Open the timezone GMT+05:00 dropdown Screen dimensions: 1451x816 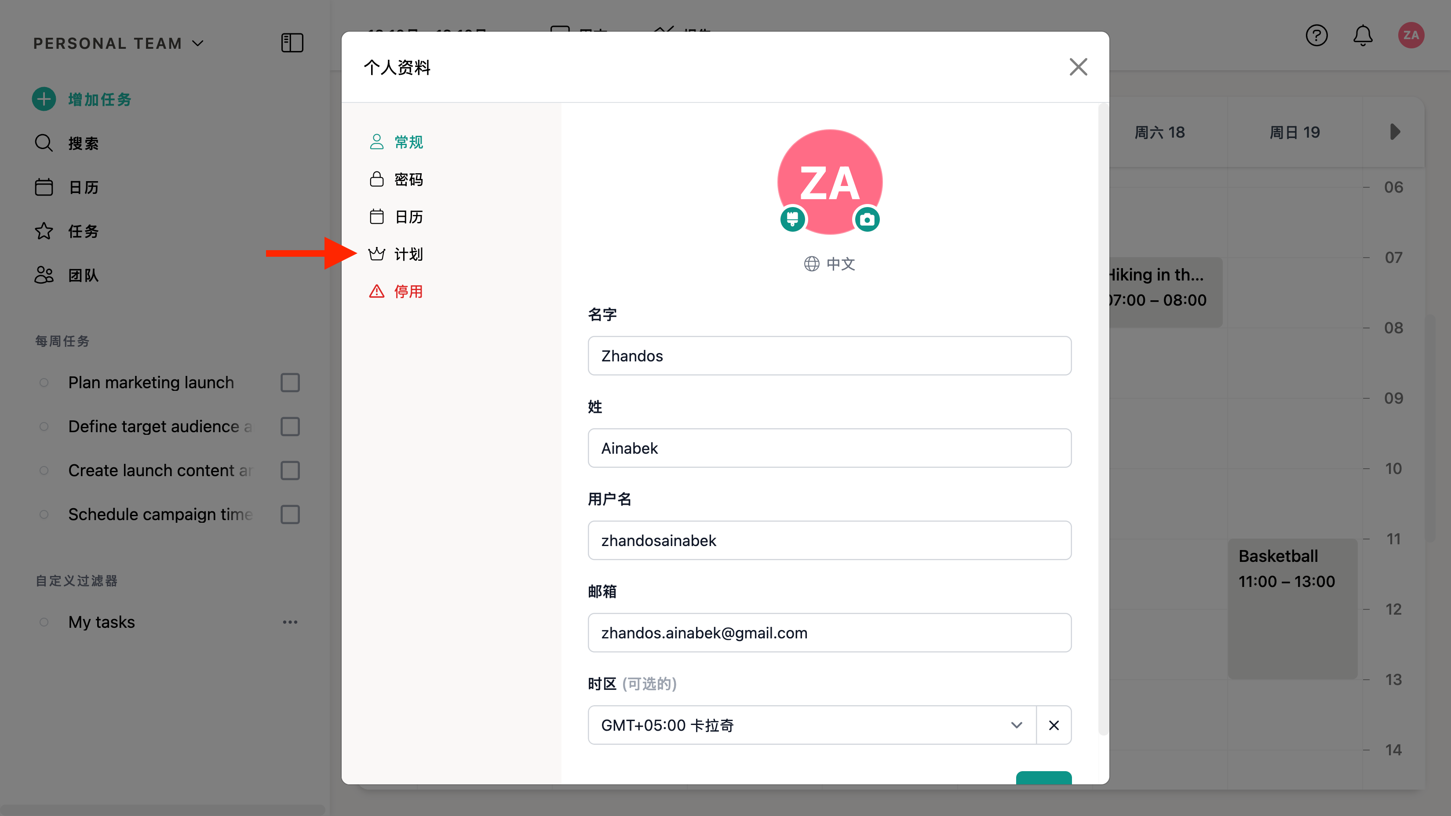811,725
